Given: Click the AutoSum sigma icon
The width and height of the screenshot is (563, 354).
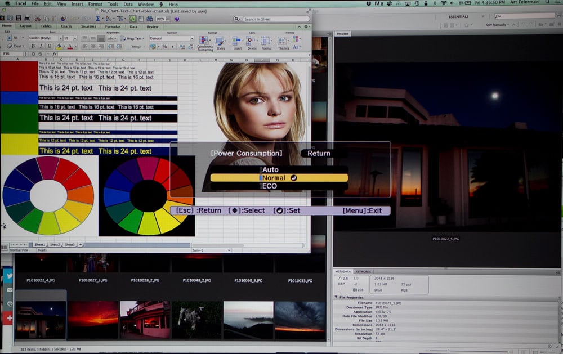Looking at the screenshot, I should tap(97, 19).
